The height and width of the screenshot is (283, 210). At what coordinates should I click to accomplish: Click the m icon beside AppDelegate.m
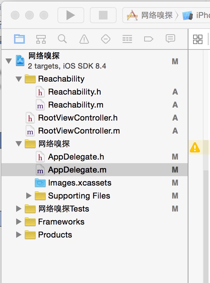[40, 170]
